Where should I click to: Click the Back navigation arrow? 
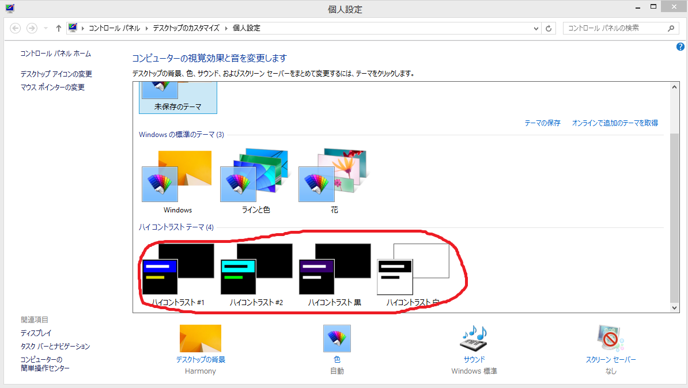[x=16, y=28]
